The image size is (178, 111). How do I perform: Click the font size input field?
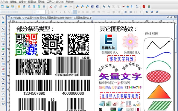41,12
